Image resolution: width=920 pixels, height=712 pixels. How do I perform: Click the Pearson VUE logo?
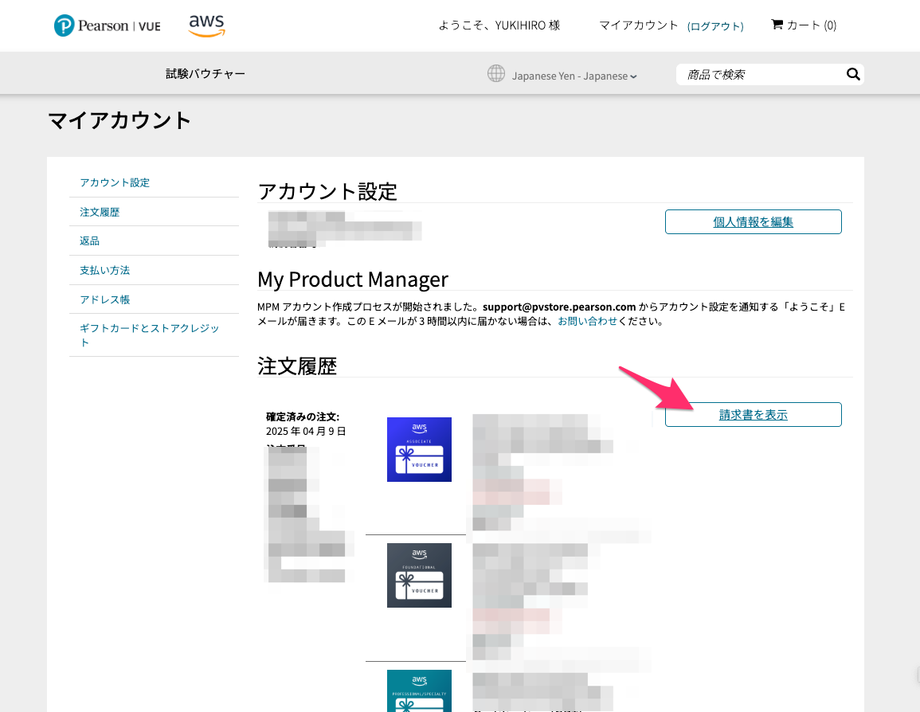(107, 25)
